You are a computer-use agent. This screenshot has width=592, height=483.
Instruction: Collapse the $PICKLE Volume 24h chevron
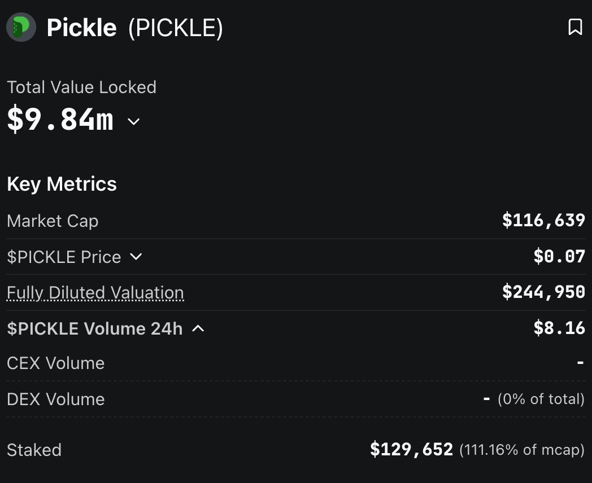(x=198, y=328)
